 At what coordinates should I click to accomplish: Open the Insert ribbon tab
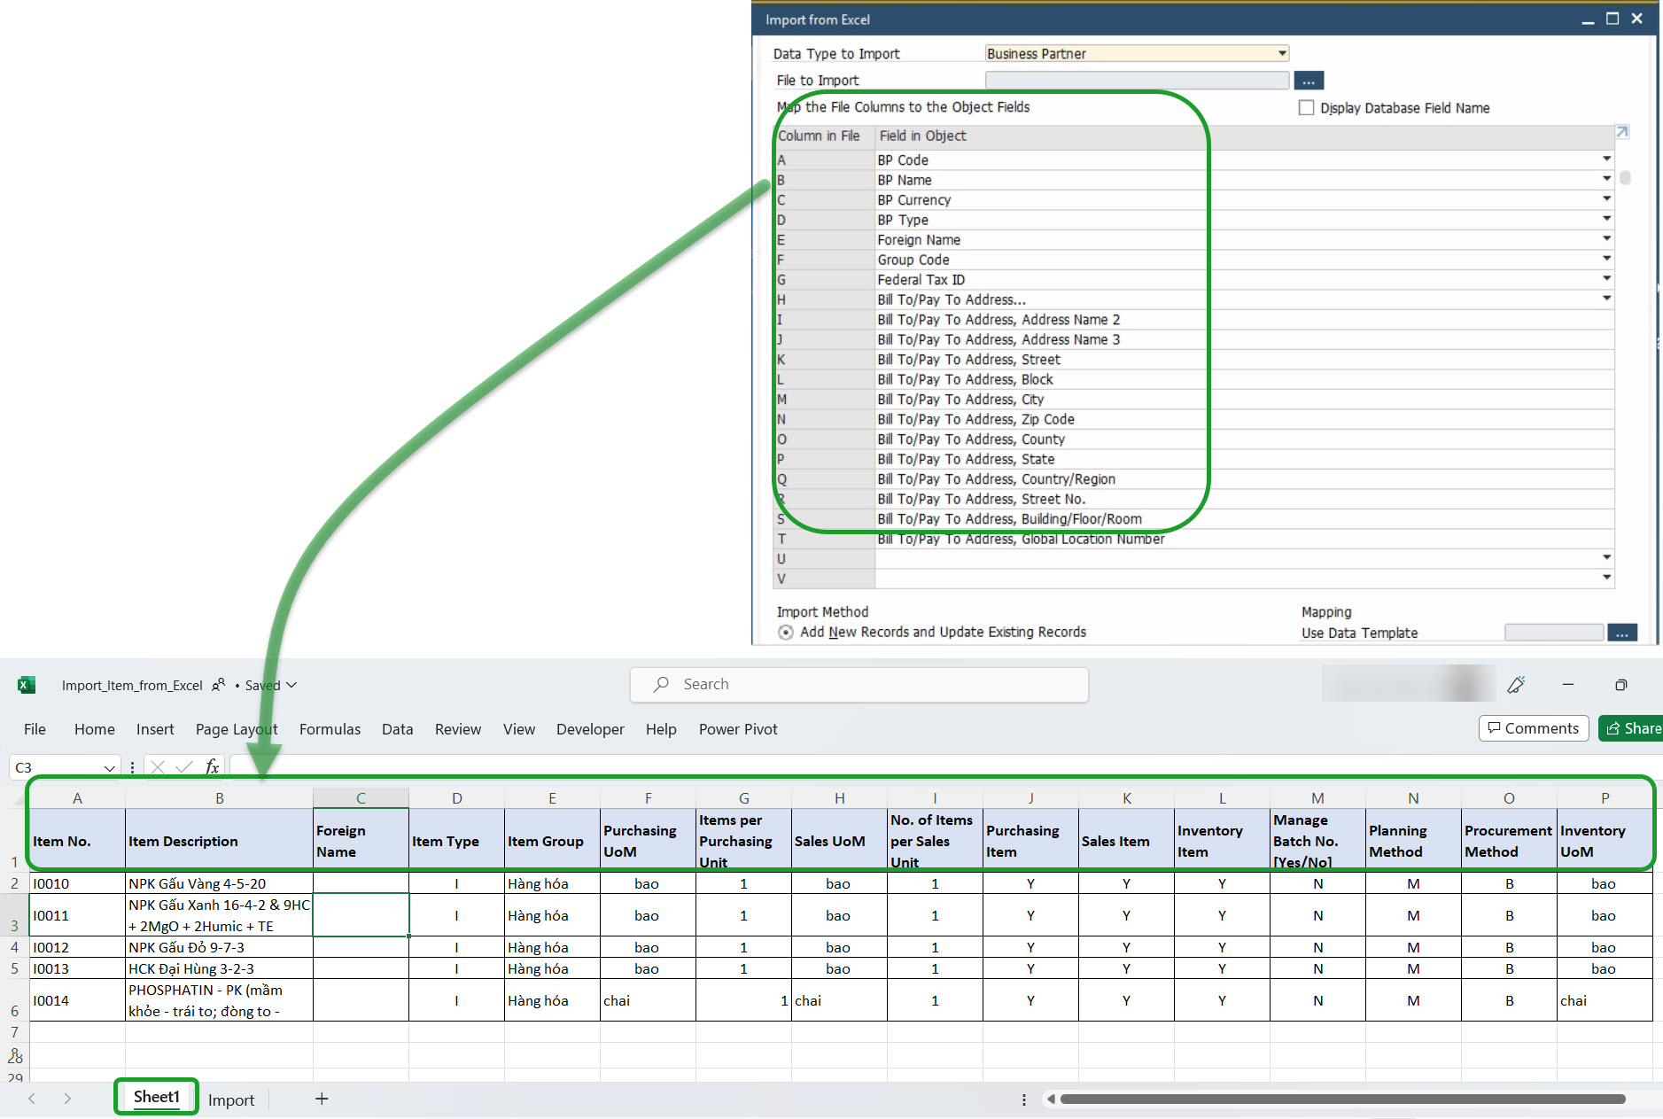coord(155,729)
